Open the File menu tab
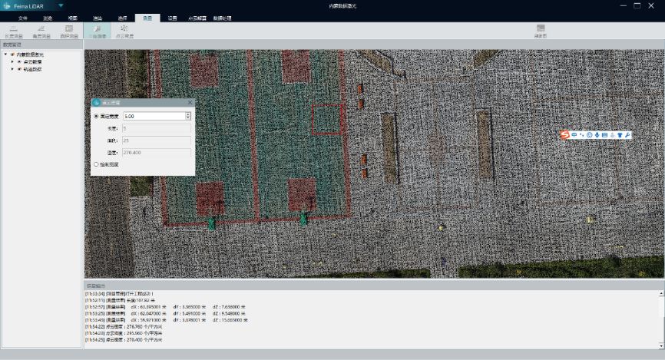The image size is (665, 360). [23, 17]
